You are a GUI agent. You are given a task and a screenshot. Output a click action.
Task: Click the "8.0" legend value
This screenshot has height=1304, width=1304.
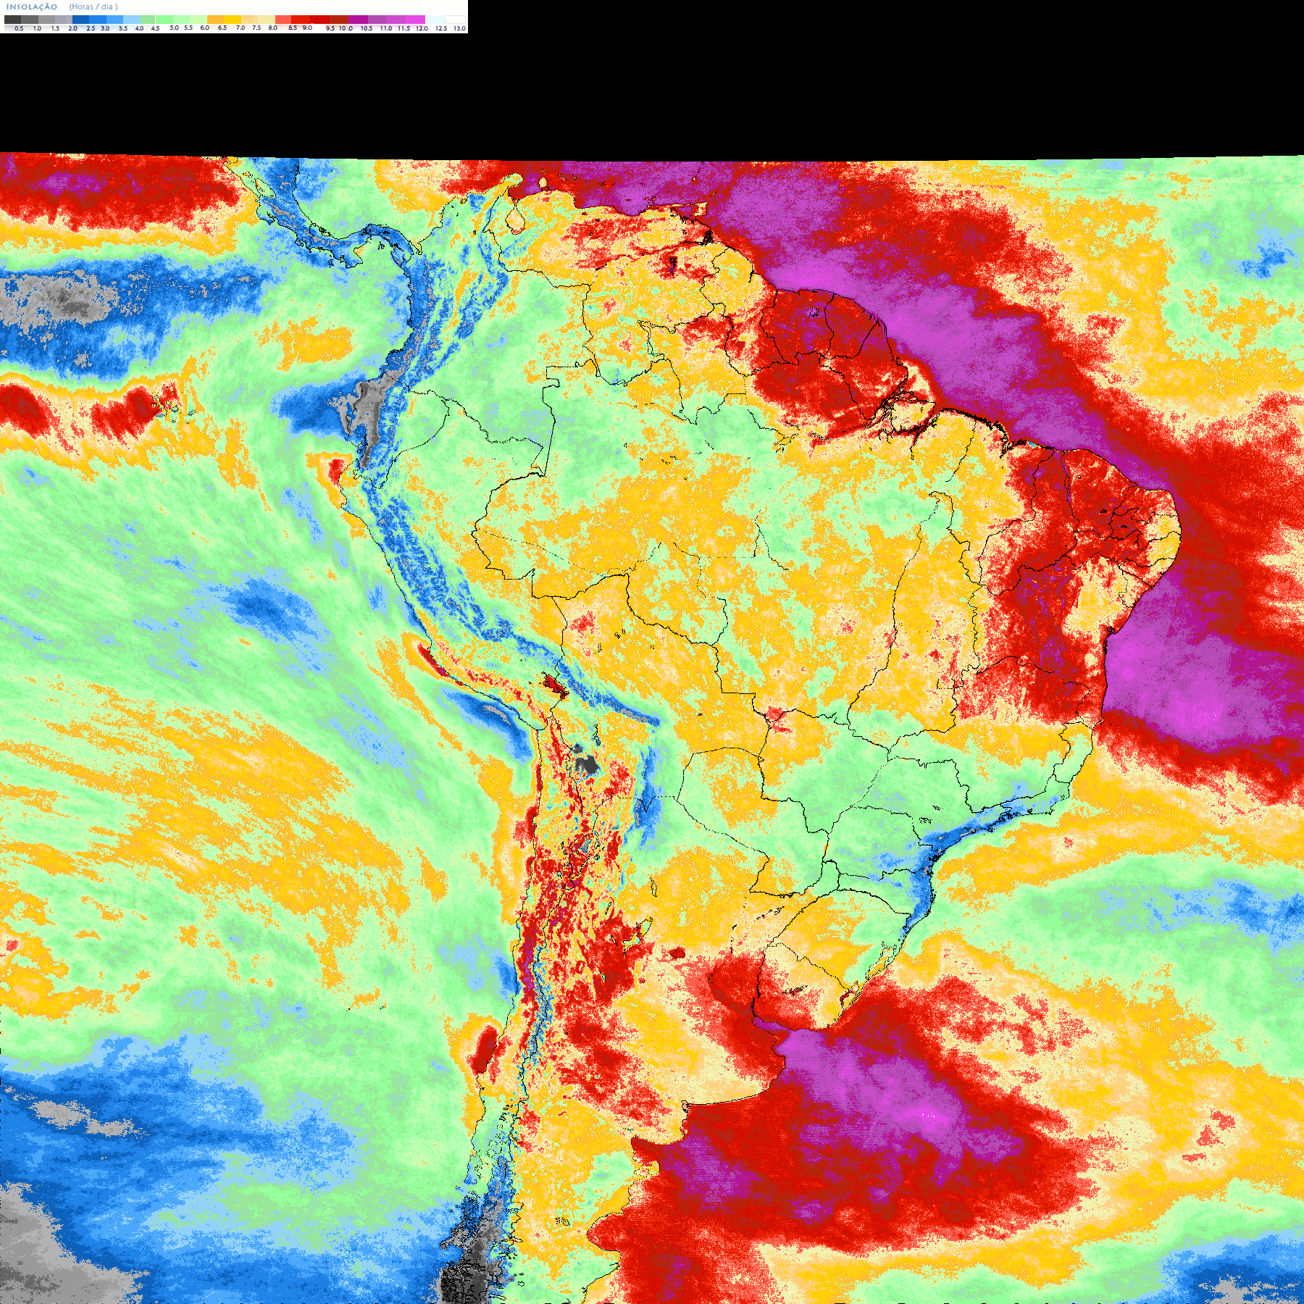click(273, 28)
